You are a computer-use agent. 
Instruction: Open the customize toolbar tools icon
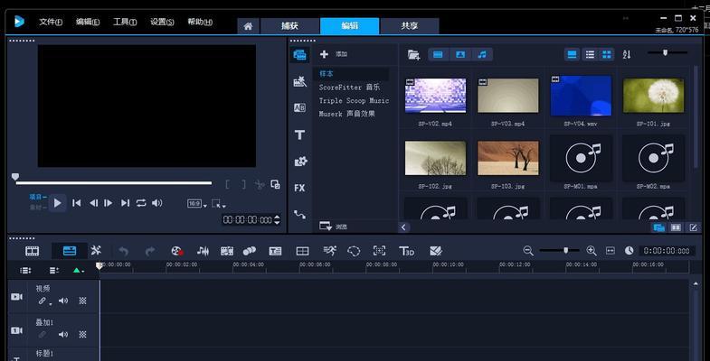coord(96,251)
